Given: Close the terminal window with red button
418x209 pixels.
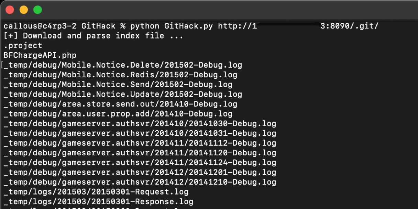Looking at the screenshot, I should click(10, 10).
